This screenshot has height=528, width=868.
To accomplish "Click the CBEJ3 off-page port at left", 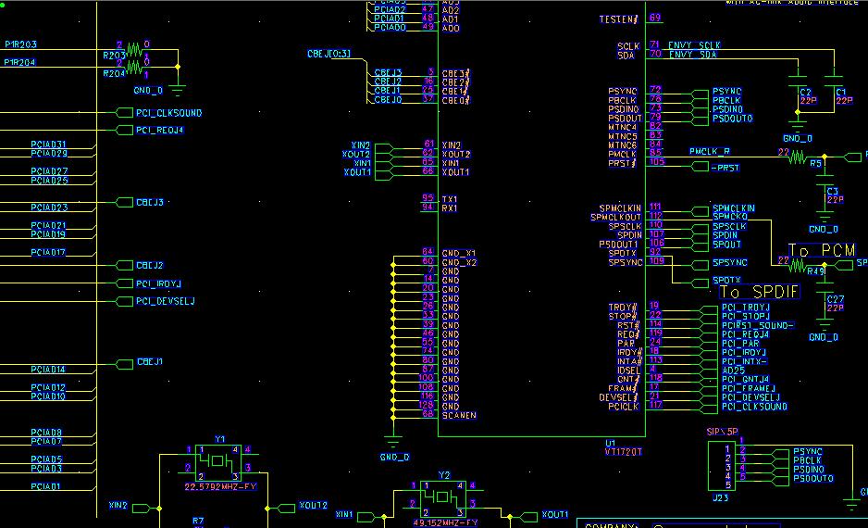I will point(148,202).
